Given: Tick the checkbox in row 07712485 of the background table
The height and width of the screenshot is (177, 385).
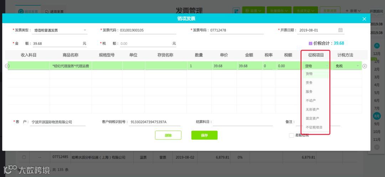Looking at the screenshot, I should pyautogui.click(x=24, y=157).
